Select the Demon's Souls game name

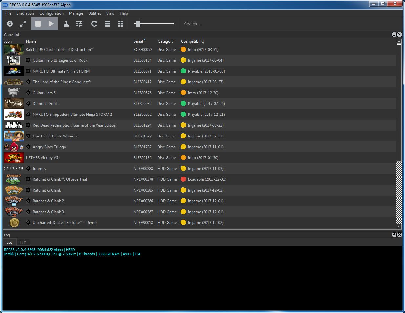tap(46, 104)
